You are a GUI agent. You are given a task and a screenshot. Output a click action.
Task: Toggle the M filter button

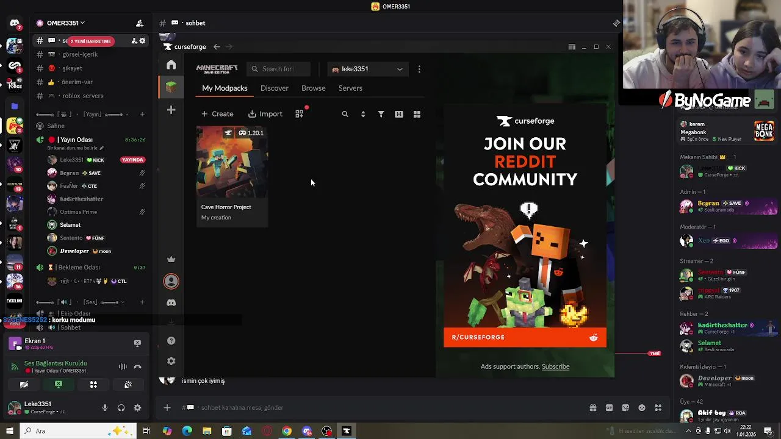(x=399, y=114)
